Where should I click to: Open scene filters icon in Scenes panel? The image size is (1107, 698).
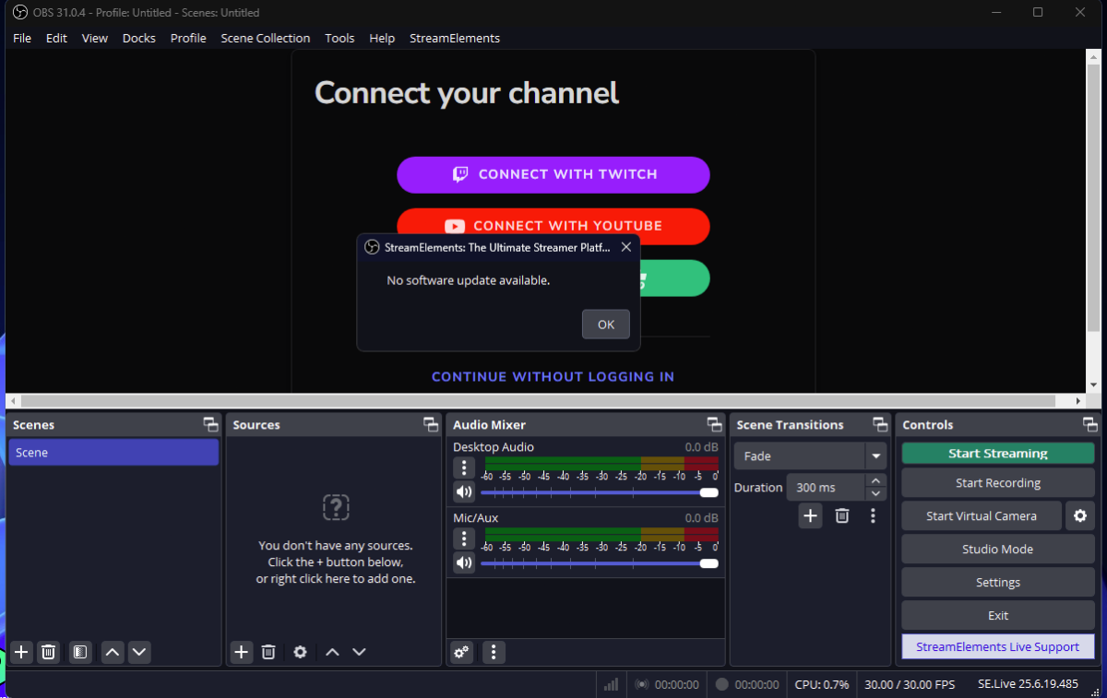tap(80, 652)
